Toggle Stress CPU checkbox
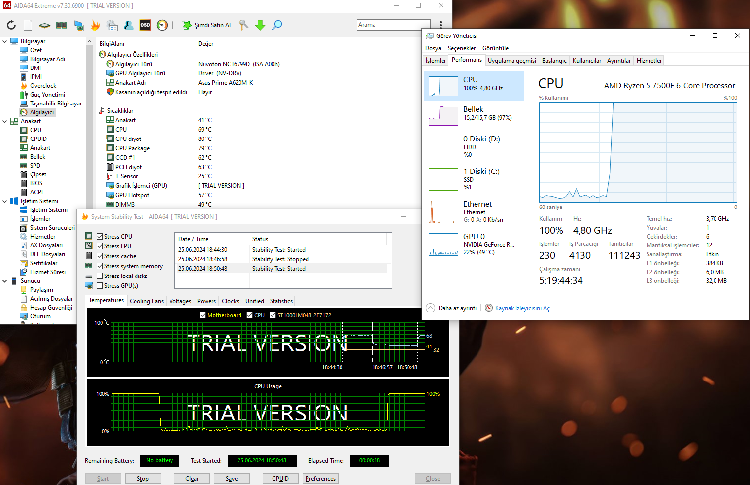The height and width of the screenshot is (485, 750). pyautogui.click(x=100, y=237)
